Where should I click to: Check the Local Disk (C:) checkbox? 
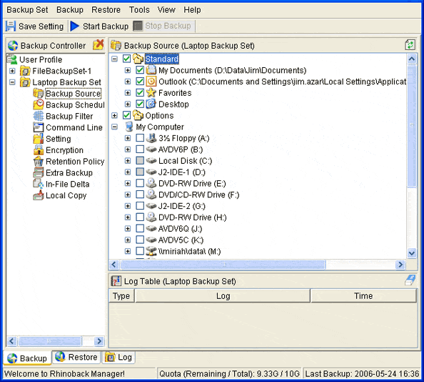click(x=140, y=161)
